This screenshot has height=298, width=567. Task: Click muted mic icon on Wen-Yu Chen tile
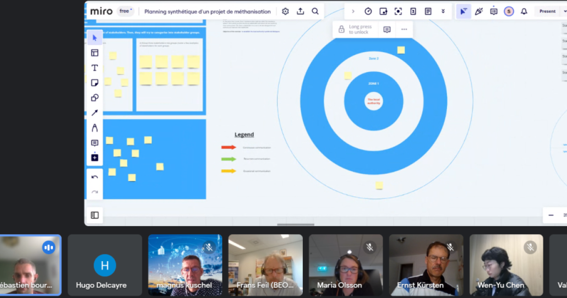click(x=531, y=247)
